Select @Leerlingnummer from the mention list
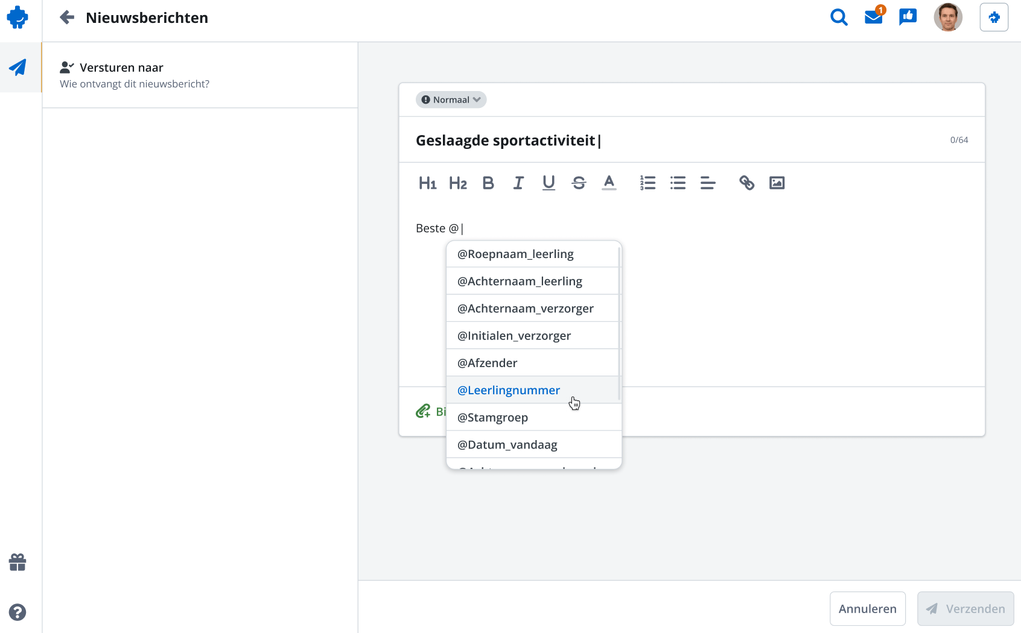The height and width of the screenshot is (633, 1021). tap(508, 390)
